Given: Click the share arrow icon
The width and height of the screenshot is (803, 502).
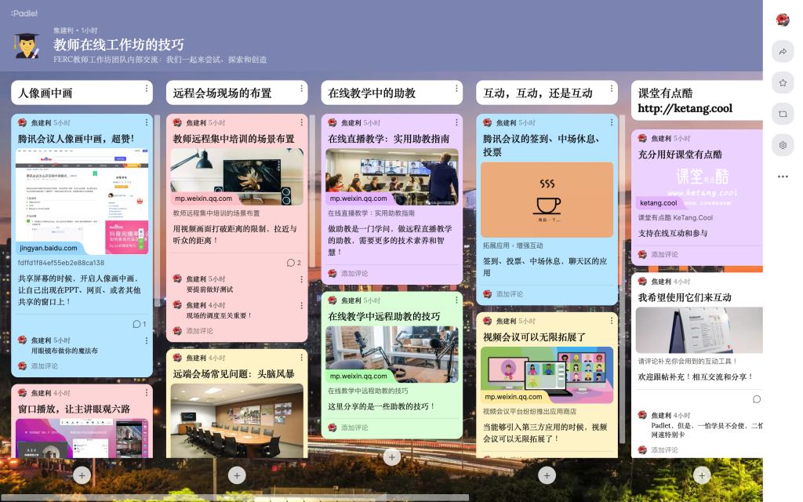Looking at the screenshot, I should click(783, 52).
